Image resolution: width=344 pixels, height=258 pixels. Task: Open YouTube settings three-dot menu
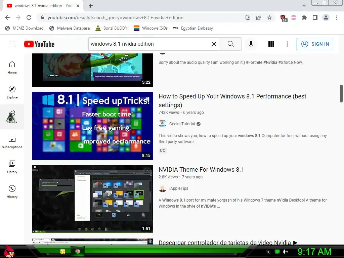(x=287, y=44)
